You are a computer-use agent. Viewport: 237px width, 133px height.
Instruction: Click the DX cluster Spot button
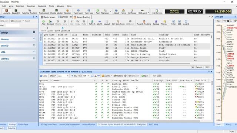[145, 76]
